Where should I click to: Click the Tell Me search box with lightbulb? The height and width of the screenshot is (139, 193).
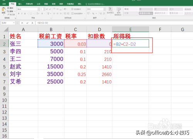[x=95, y=4]
